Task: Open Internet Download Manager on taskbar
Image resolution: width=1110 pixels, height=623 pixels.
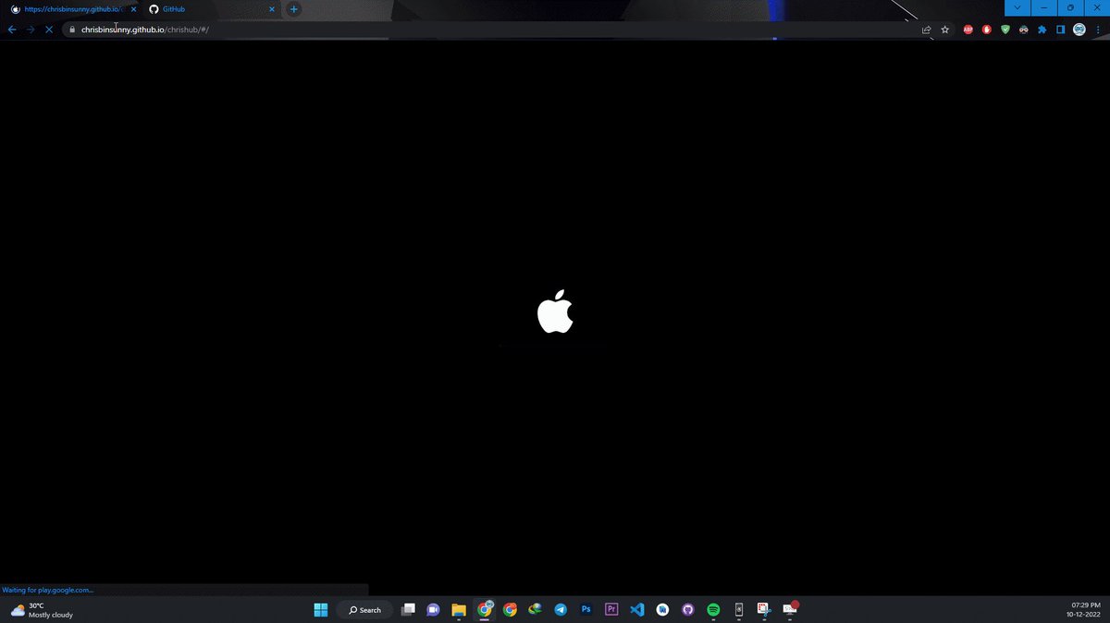Action: (535, 610)
